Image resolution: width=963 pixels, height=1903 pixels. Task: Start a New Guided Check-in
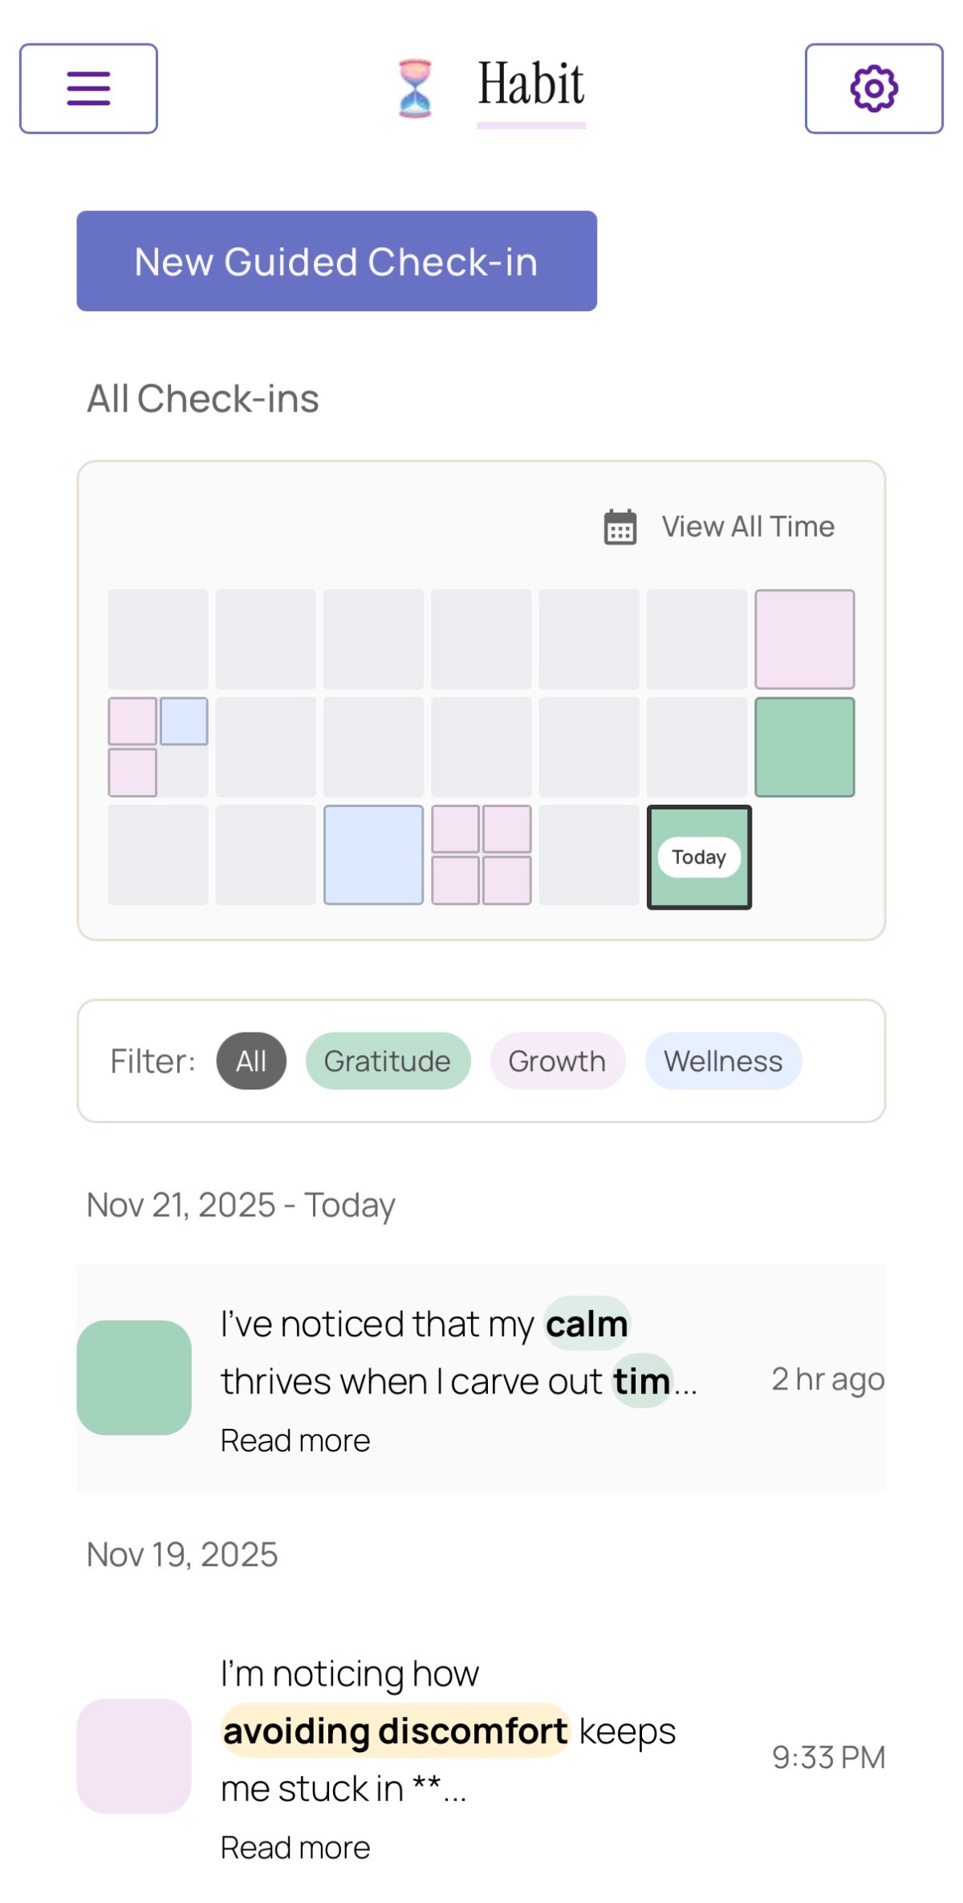[336, 262]
